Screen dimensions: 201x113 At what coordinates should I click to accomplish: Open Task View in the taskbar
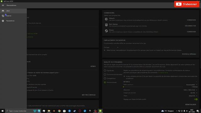click(44, 111)
